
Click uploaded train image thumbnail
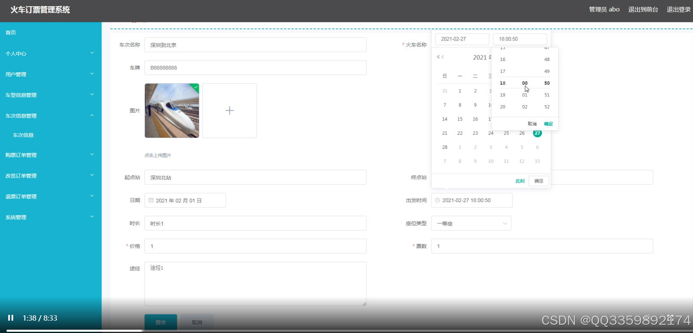pyautogui.click(x=172, y=110)
